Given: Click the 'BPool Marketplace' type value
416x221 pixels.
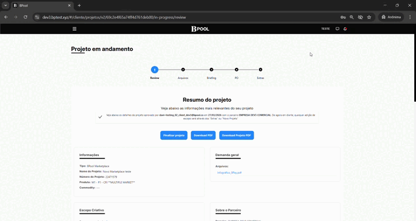Looking at the screenshot, I should coord(98,166).
